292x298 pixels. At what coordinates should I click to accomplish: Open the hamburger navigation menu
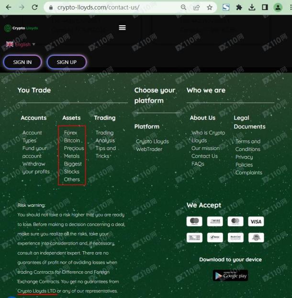pos(122,28)
